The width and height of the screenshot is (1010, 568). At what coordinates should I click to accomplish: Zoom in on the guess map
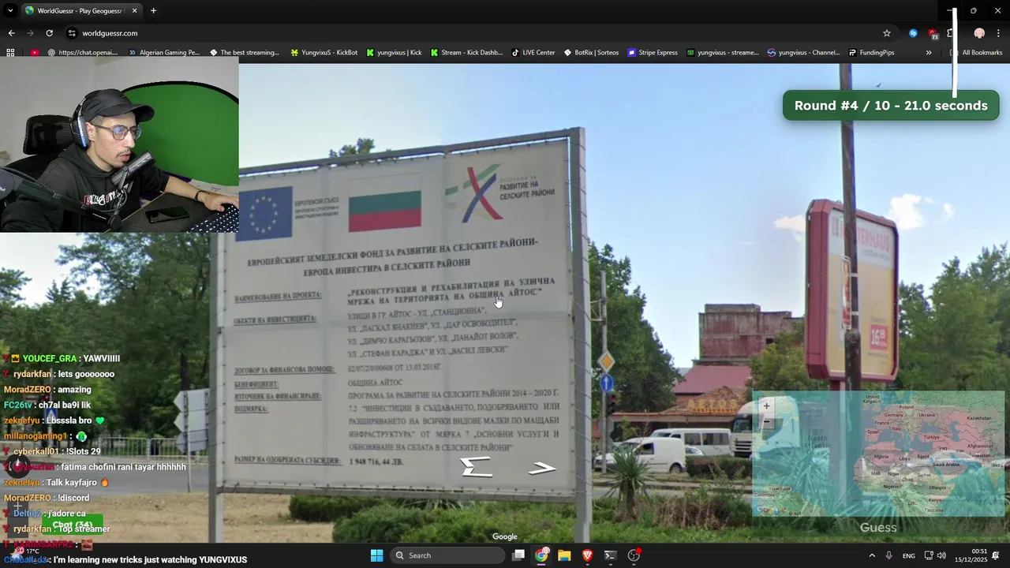point(766,405)
